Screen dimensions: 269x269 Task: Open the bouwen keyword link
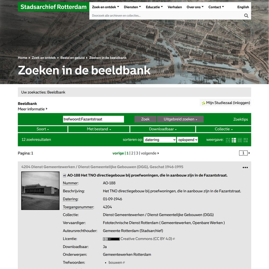pyautogui.click(x=115, y=263)
